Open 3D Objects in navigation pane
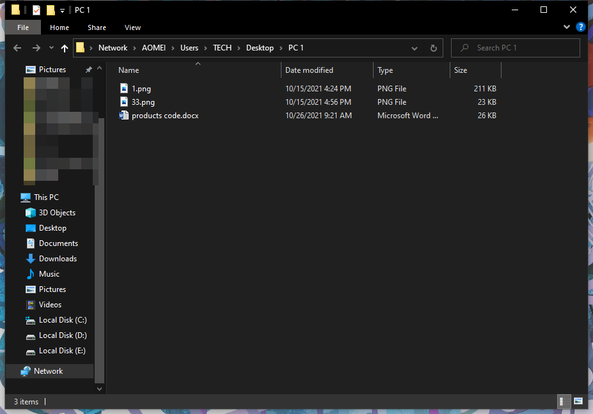 pos(57,213)
